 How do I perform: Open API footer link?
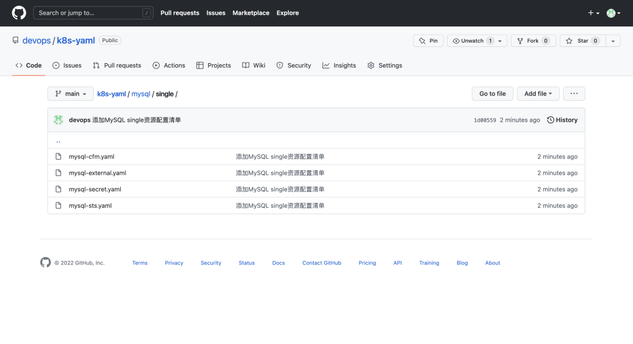(397, 263)
